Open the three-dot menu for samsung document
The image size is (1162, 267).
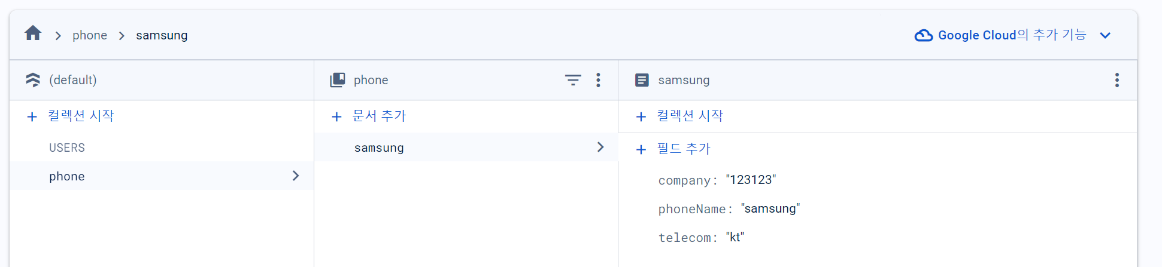pos(1117,80)
